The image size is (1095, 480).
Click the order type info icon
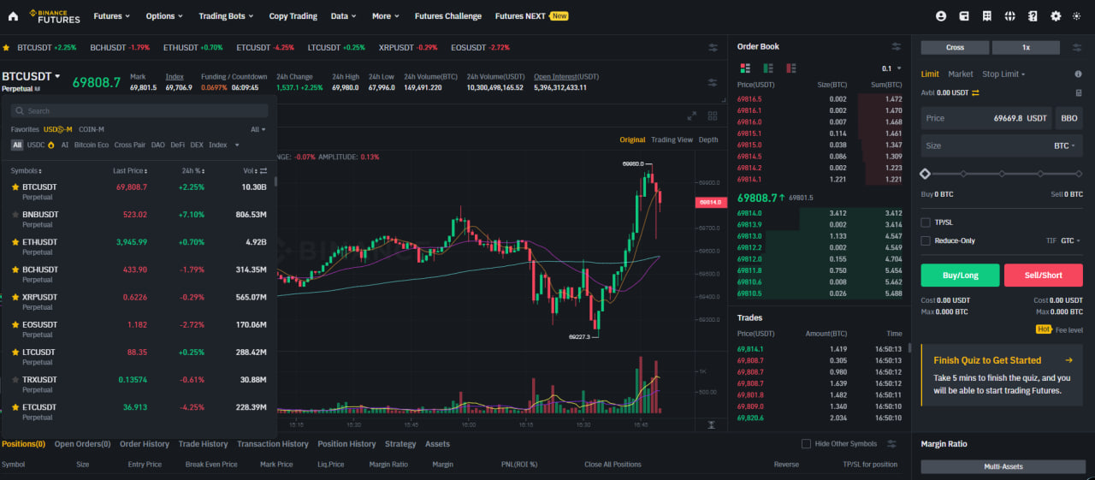point(1079,74)
